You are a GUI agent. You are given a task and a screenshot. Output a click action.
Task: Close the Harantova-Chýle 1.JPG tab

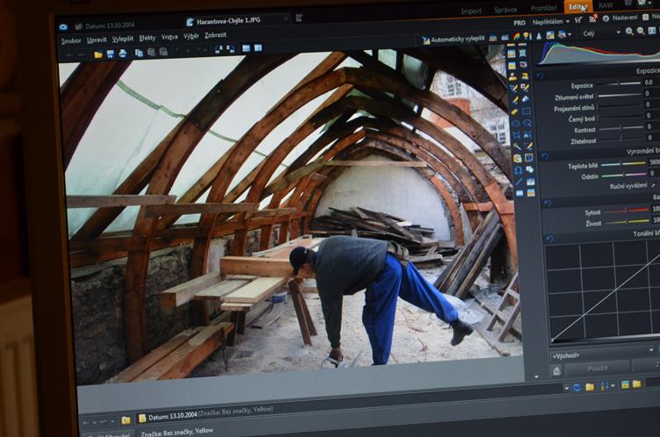[286, 18]
